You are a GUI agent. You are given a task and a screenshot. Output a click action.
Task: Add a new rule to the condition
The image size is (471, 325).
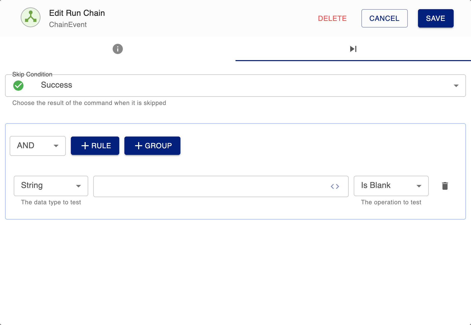[95, 146]
